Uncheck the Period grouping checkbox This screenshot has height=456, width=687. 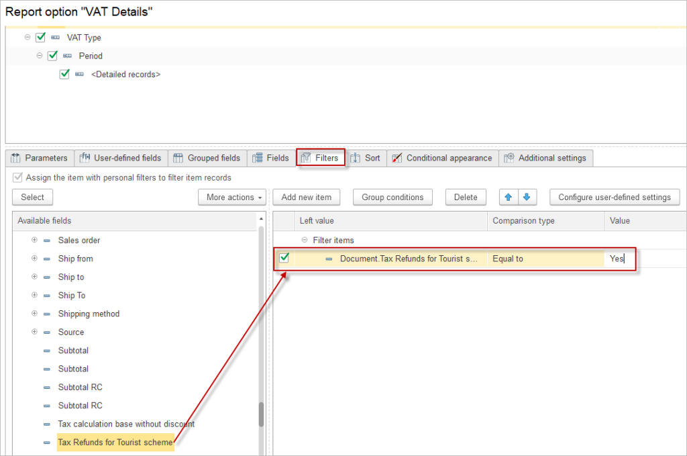52,56
